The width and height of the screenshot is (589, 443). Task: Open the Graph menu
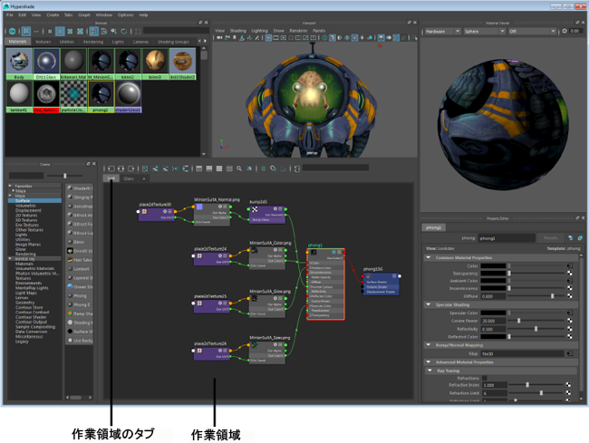(x=84, y=15)
